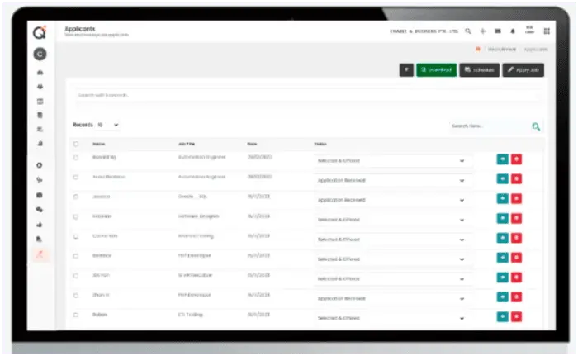The image size is (578, 356).
Task: Click the search magnifier icon in top header
Action: pos(468,31)
